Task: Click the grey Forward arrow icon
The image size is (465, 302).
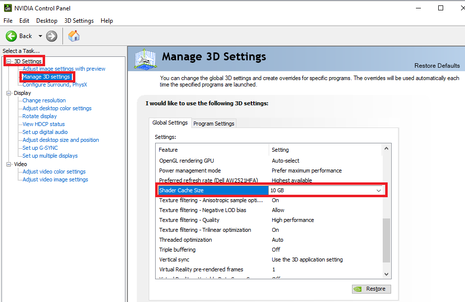Action: [x=52, y=36]
